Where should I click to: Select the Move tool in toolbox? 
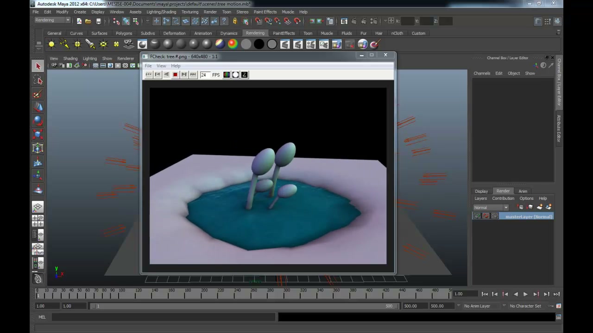click(38, 107)
